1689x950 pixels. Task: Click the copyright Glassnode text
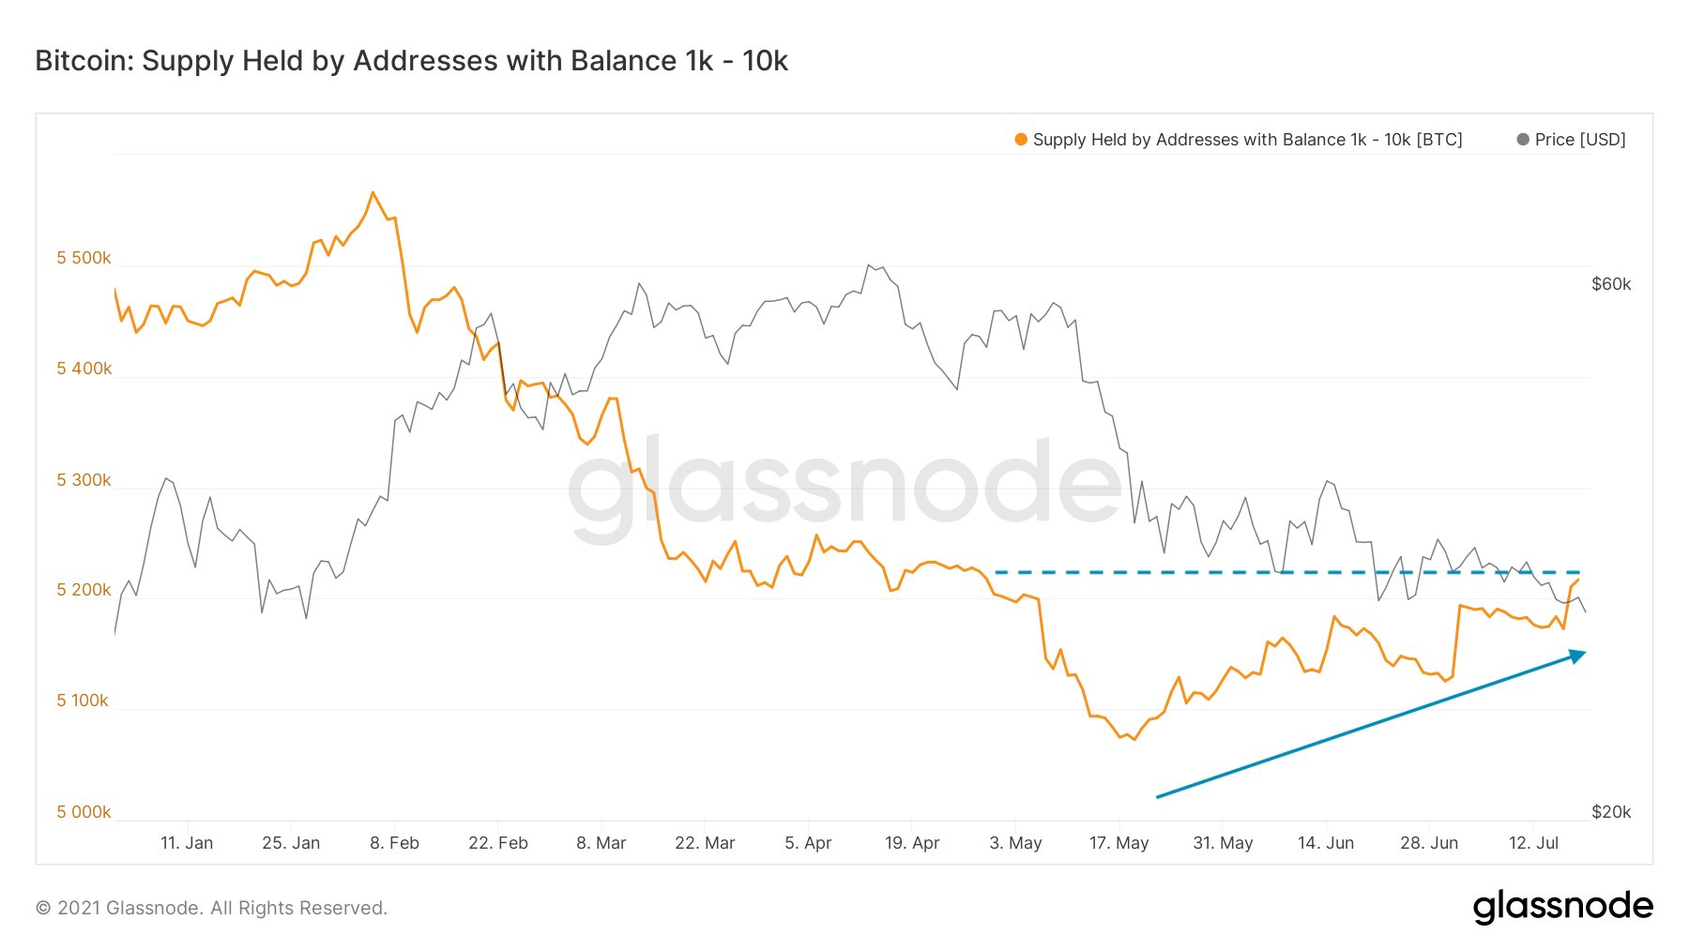click(x=211, y=908)
